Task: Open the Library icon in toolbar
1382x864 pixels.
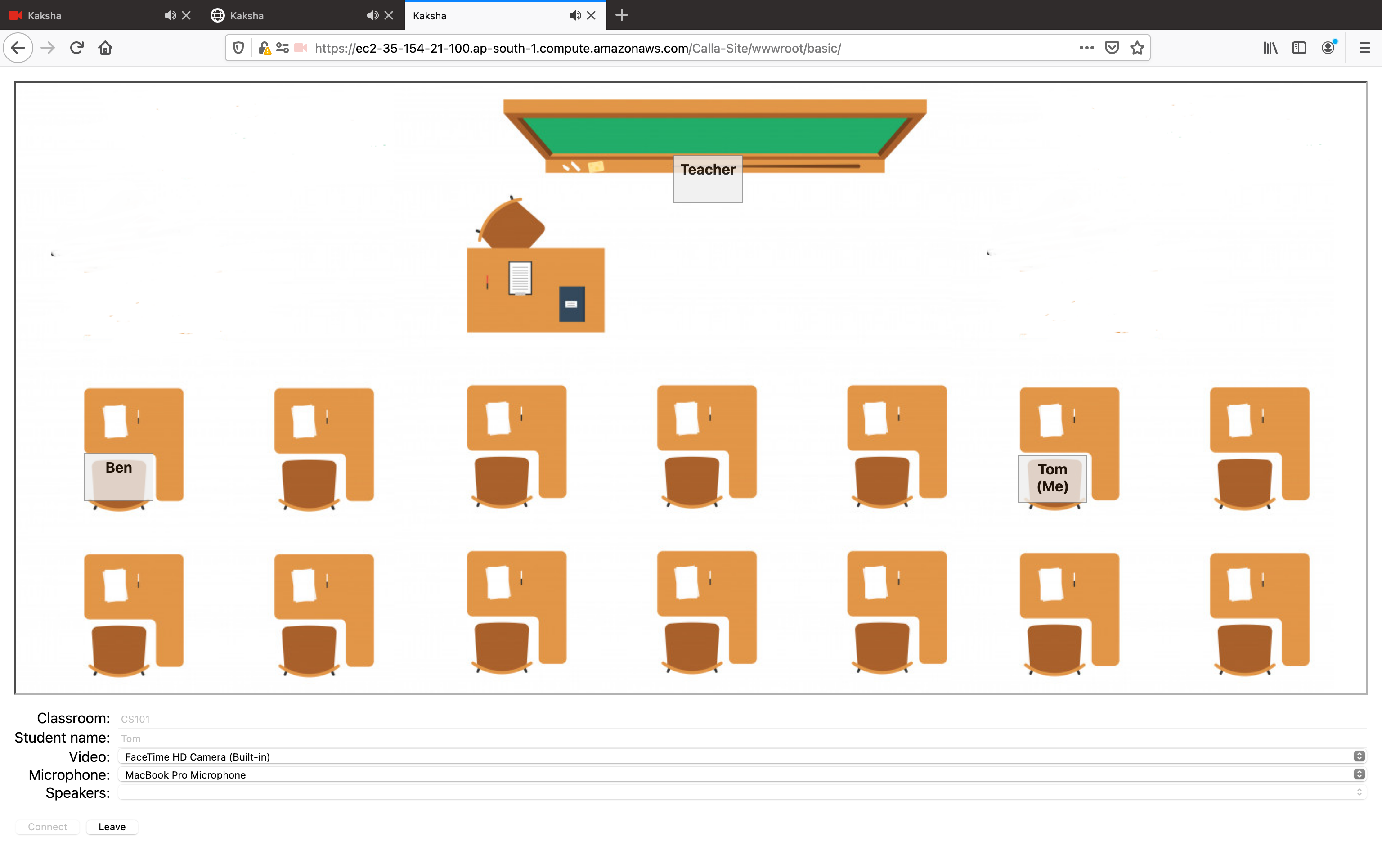Action: [x=1270, y=48]
